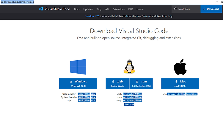
Task: Select Windows .zip ARM
Action: 93,100
